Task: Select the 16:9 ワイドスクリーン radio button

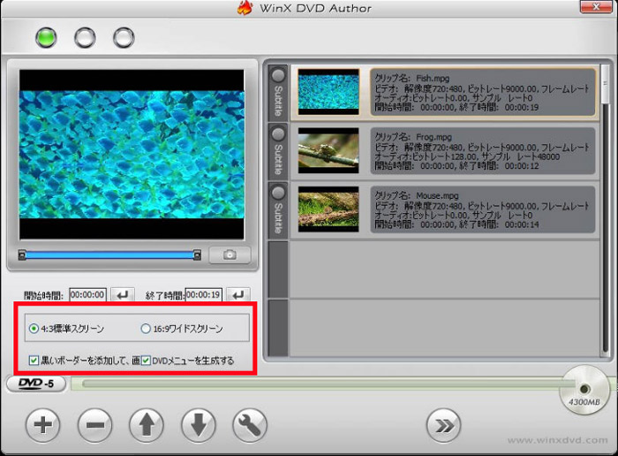Action: 146,329
